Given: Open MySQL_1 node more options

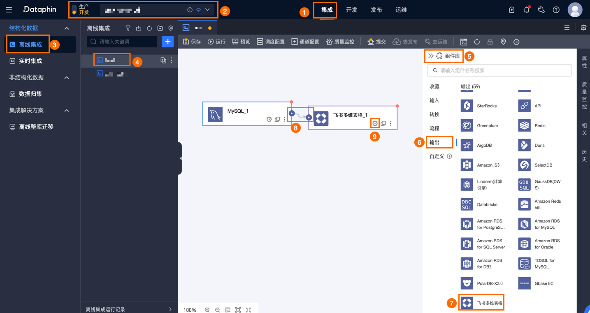Looking at the screenshot, I should tap(284, 119).
